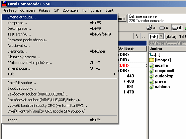
Task: Select Změnit popis… menu entry
Action: tap(60, 68)
